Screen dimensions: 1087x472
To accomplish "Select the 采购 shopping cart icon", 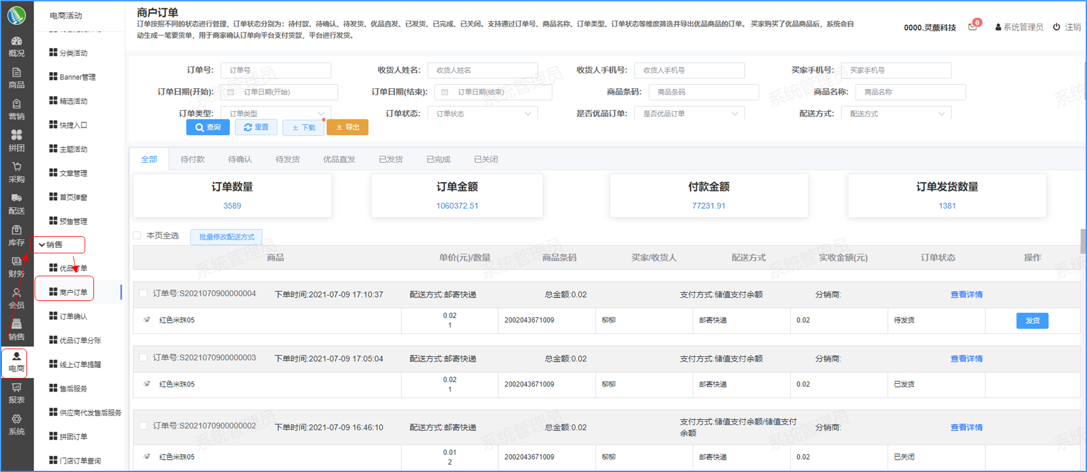I will click(16, 168).
